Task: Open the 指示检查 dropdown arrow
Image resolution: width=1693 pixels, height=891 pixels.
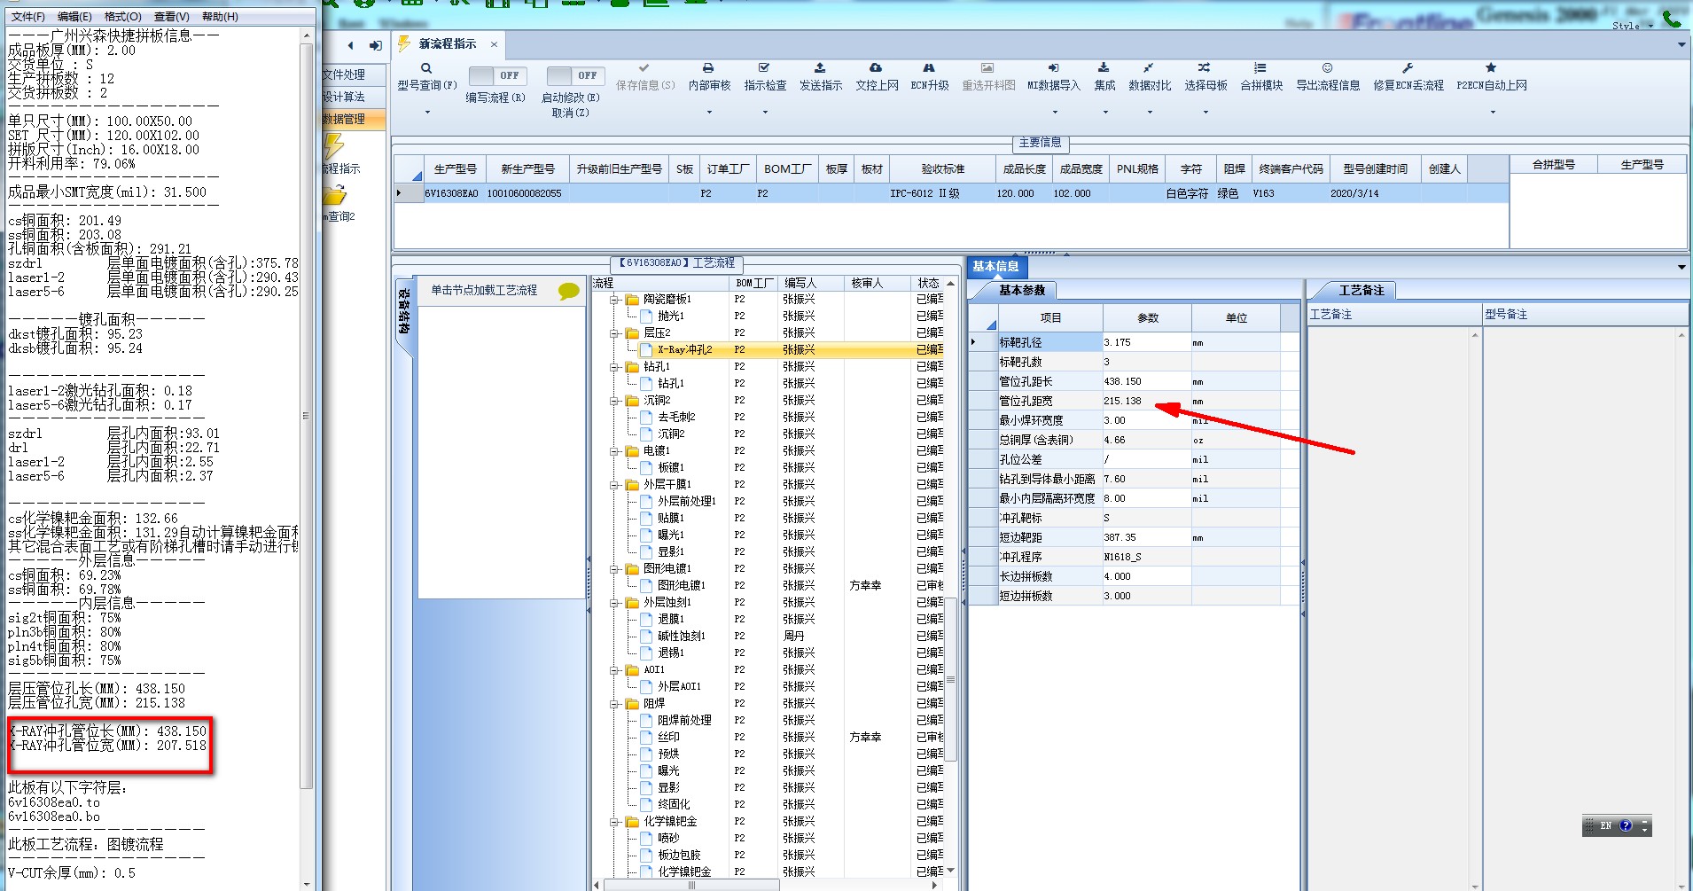Action: [x=765, y=113]
